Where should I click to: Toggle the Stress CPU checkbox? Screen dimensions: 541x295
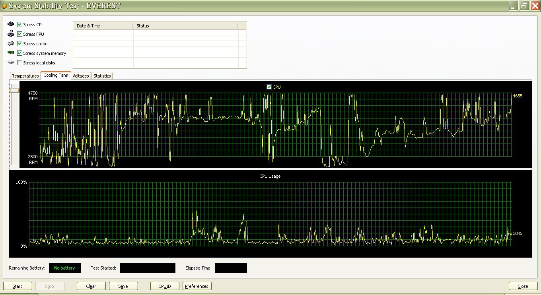19,25
